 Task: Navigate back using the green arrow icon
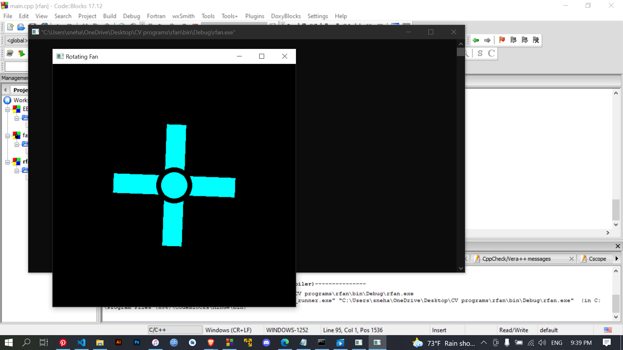tap(476, 40)
